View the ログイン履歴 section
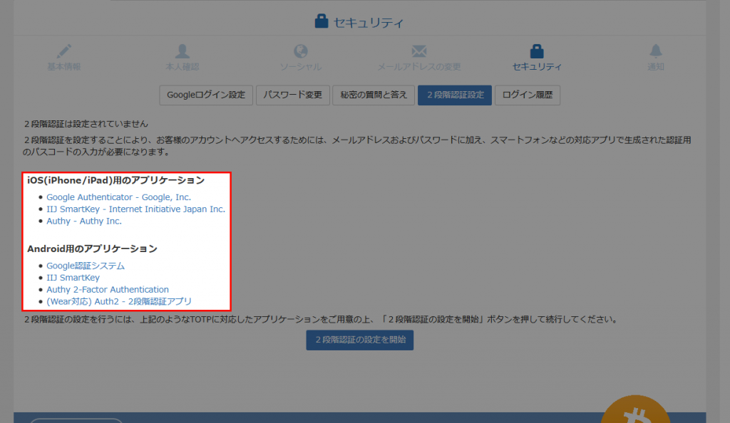The height and width of the screenshot is (423, 730). [x=528, y=95]
